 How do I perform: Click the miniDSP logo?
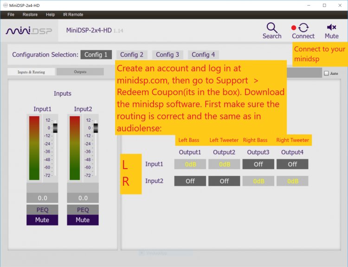pyautogui.click(x=29, y=31)
